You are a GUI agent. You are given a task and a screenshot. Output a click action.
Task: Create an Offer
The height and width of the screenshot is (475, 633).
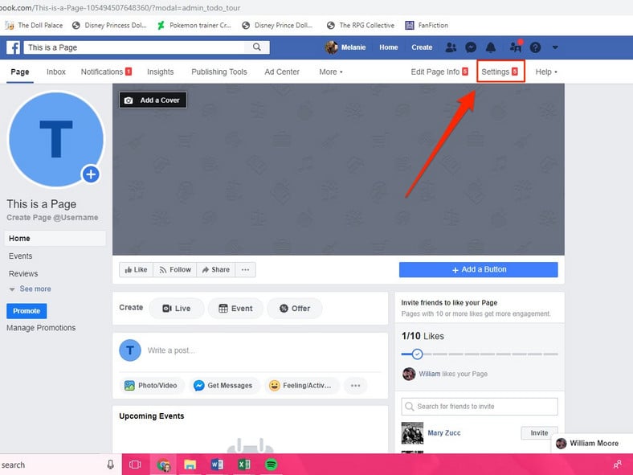click(295, 308)
